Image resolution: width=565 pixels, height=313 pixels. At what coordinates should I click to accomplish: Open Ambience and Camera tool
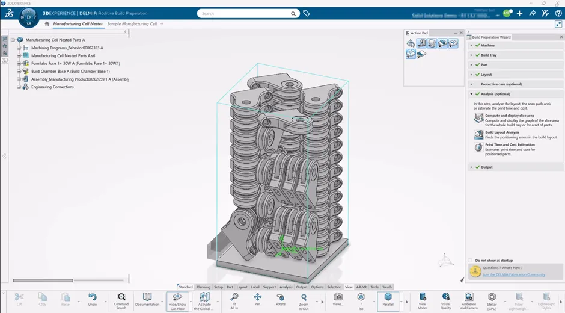tap(469, 301)
